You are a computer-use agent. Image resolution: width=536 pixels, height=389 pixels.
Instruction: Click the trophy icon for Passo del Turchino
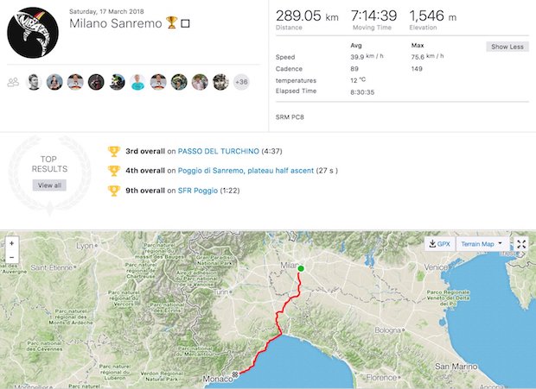[114, 151]
